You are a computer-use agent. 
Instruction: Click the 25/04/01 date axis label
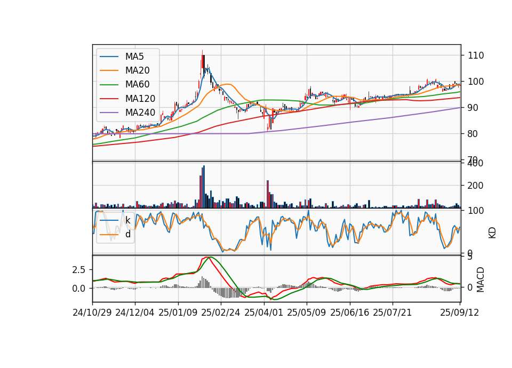point(264,313)
